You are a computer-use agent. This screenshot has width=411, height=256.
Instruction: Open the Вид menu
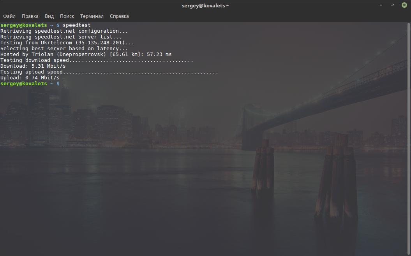pos(49,16)
